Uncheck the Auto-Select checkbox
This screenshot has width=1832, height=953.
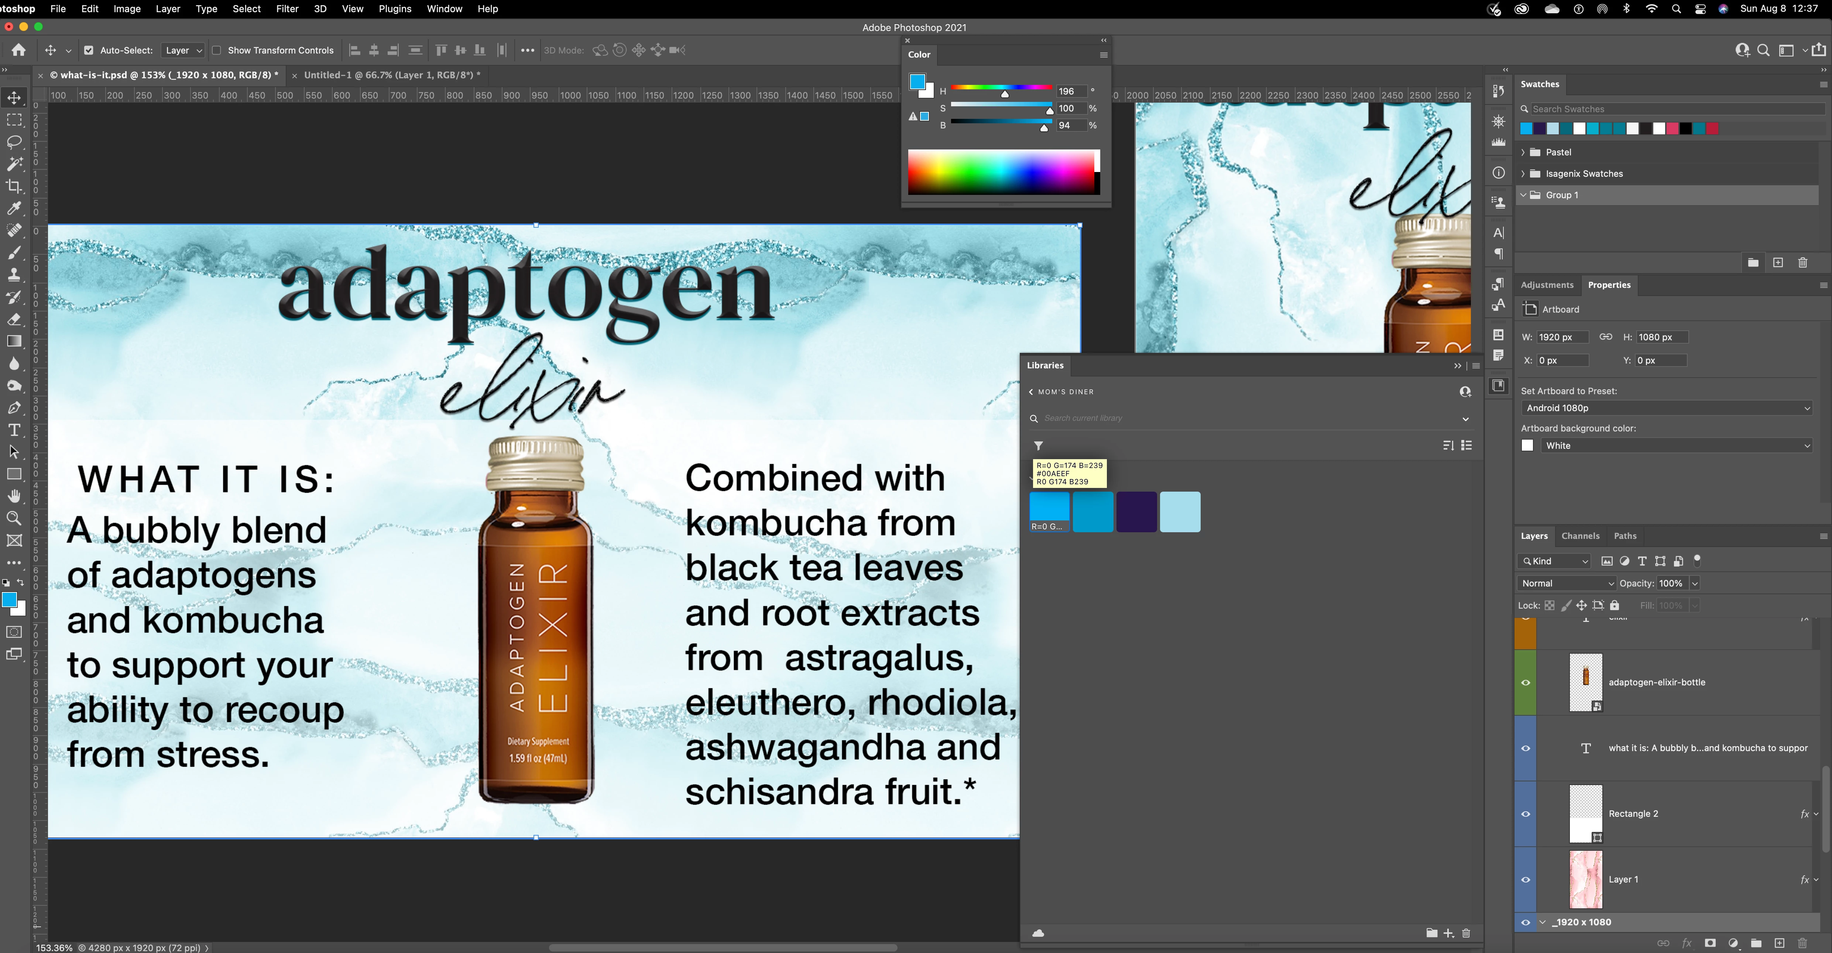[x=89, y=51]
